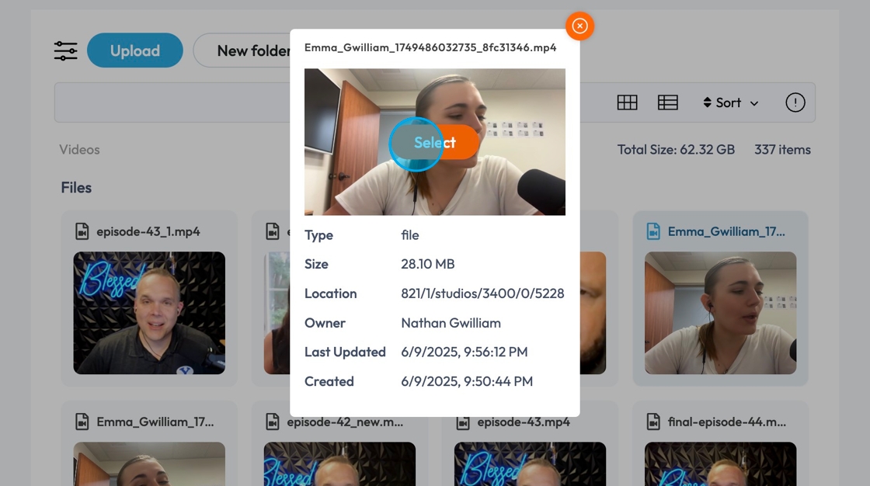
Task: Click the info exclamation icon
Action: pyautogui.click(x=795, y=102)
